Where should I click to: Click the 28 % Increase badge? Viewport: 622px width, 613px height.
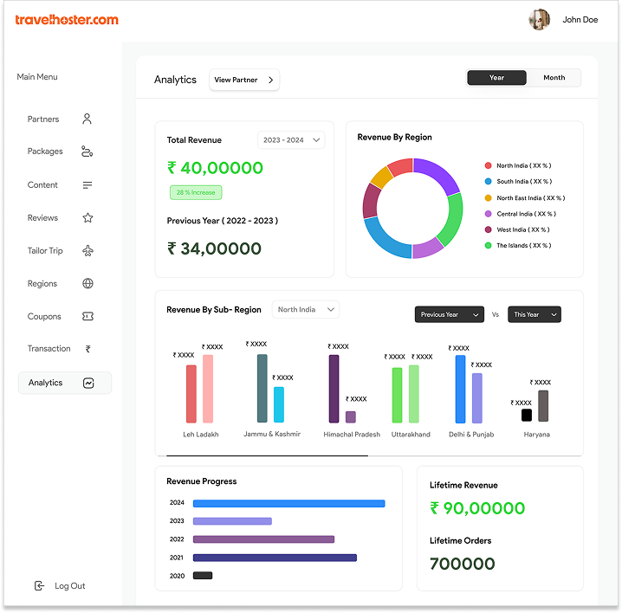pos(196,193)
